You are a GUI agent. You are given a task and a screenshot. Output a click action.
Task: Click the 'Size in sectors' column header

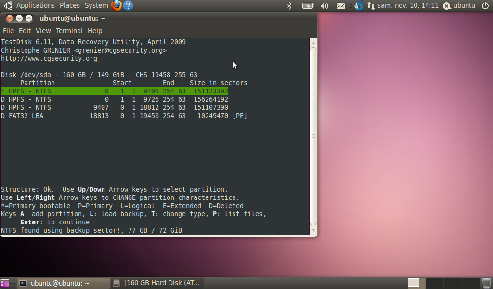[218, 83]
